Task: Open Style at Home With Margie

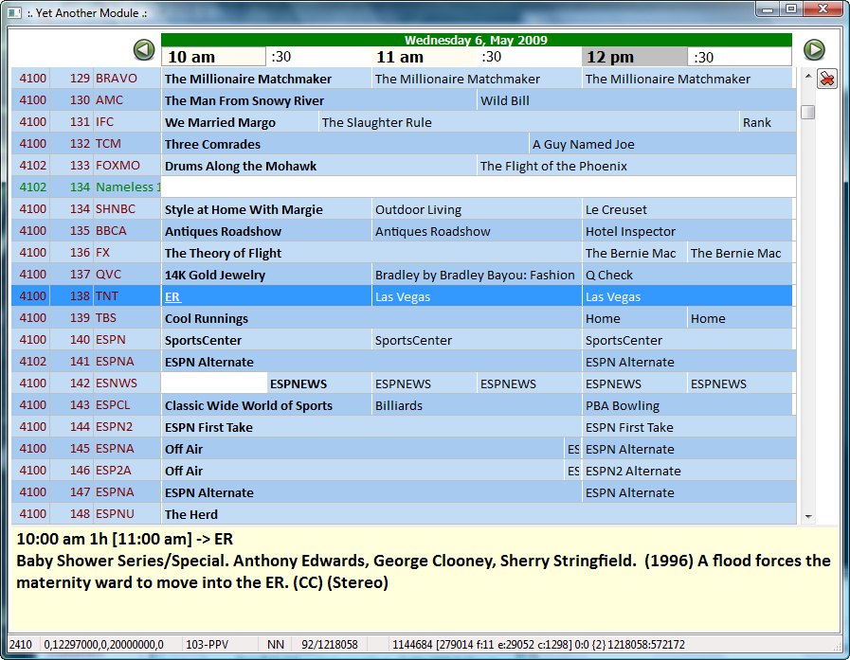Action: point(266,209)
